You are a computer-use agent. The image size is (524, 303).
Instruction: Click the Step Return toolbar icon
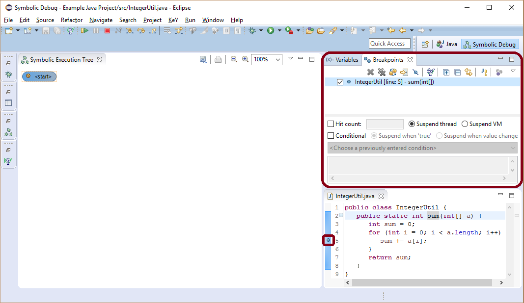153,31
